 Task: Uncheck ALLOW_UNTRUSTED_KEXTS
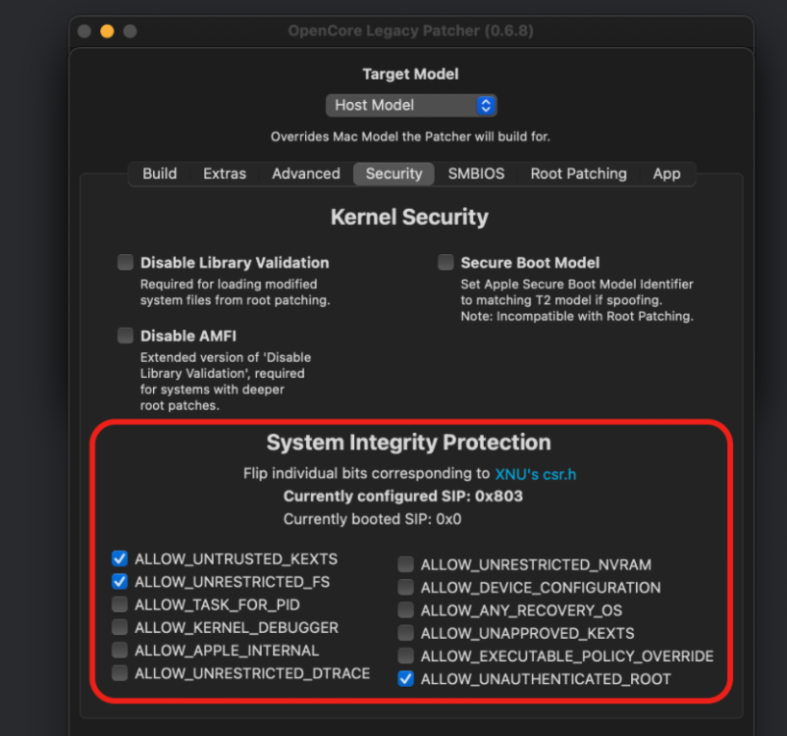pyautogui.click(x=120, y=558)
